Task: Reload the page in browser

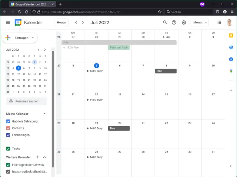Action: pos(27,12)
